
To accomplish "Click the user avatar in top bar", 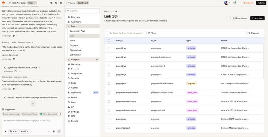I will click(226, 3).
